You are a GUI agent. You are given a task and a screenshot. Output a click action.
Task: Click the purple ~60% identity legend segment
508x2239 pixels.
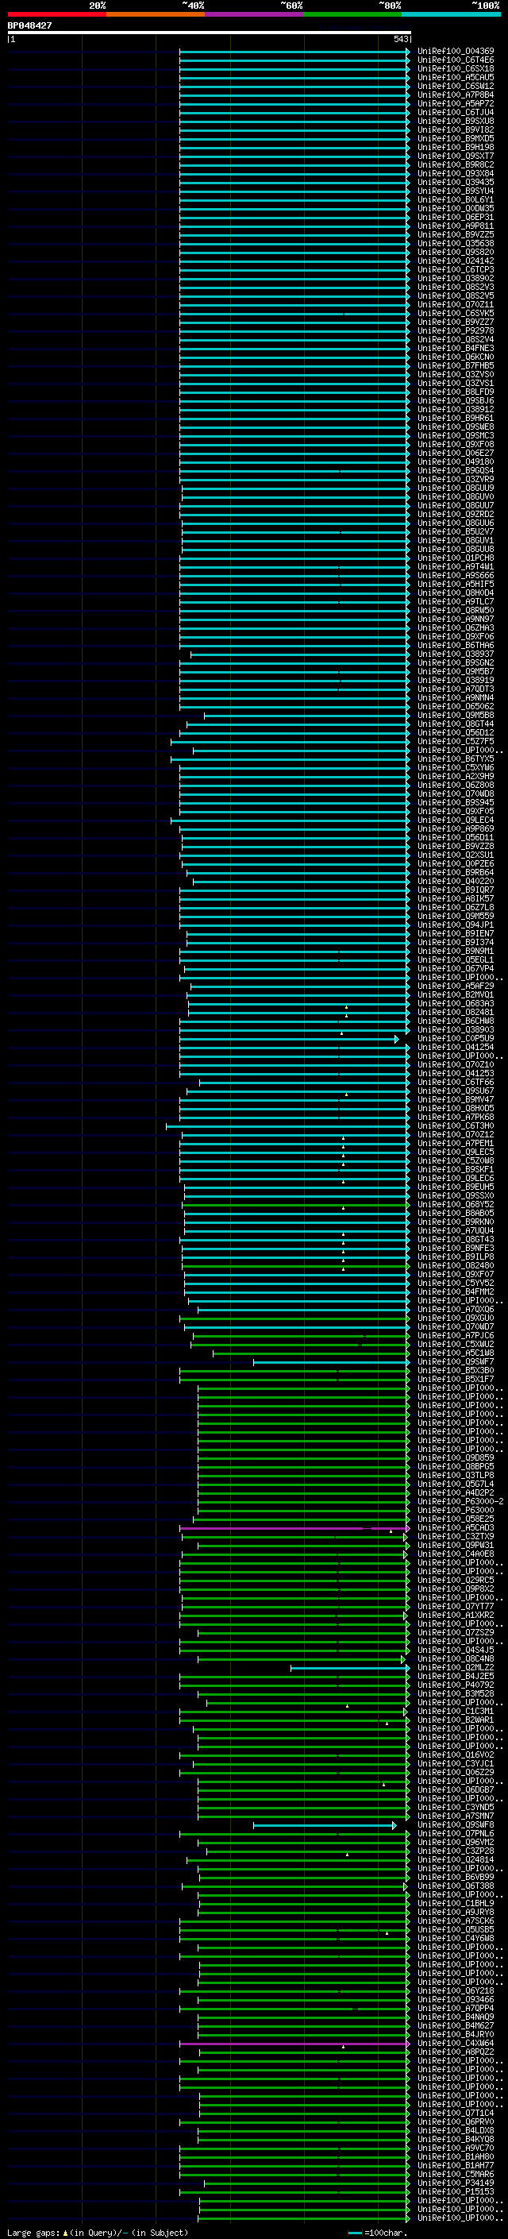[x=253, y=14]
